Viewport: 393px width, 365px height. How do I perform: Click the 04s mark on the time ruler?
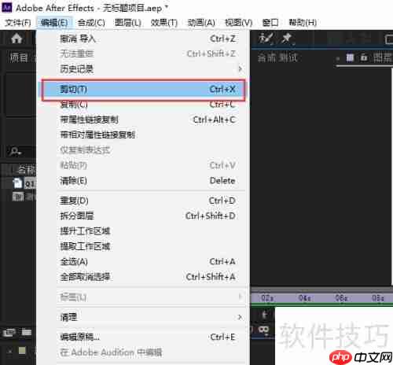304,298
